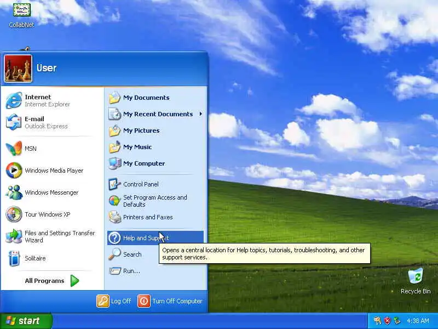Expand All Programs with the green arrow
The width and height of the screenshot is (438, 329).
click(74, 281)
